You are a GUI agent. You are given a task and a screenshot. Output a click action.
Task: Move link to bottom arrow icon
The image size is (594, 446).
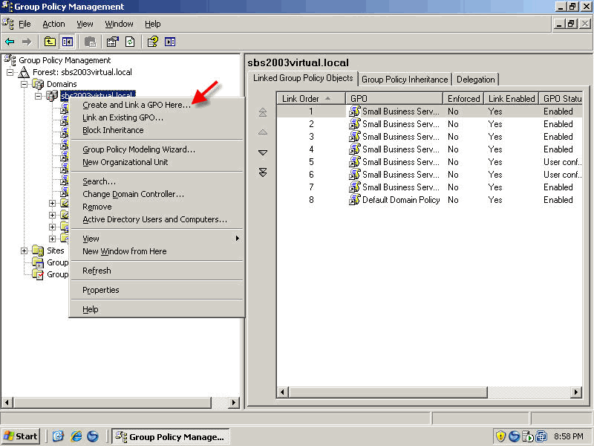(x=263, y=172)
